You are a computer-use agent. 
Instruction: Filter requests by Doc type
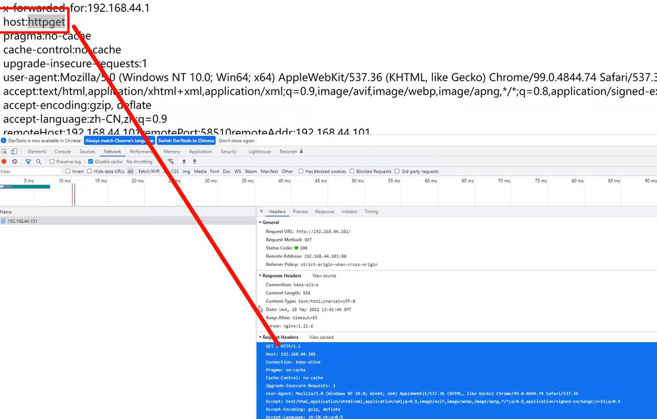(227, 171)
